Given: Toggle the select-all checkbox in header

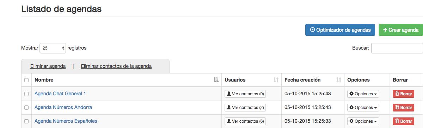Looking at the screenshot, I should [26, 80].
